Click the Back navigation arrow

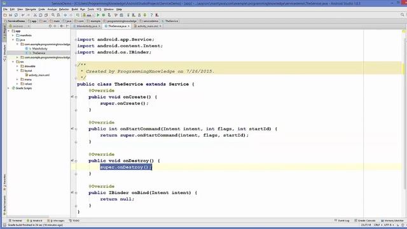65,15
